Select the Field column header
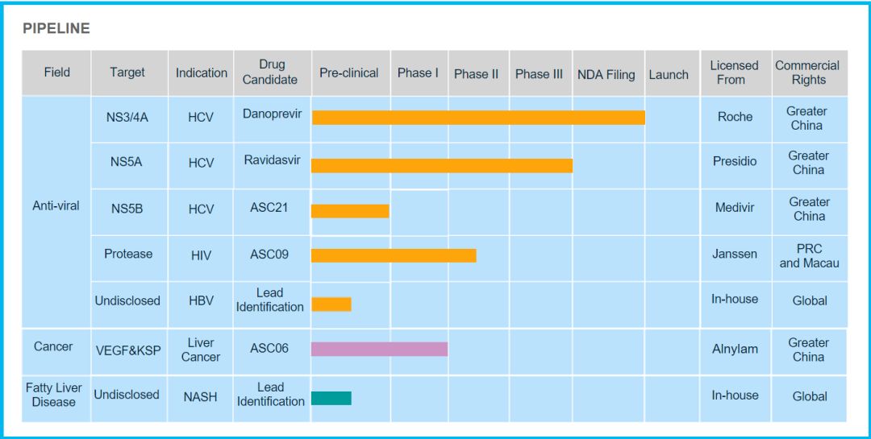The image size is (871, 439). click(56, 72)
